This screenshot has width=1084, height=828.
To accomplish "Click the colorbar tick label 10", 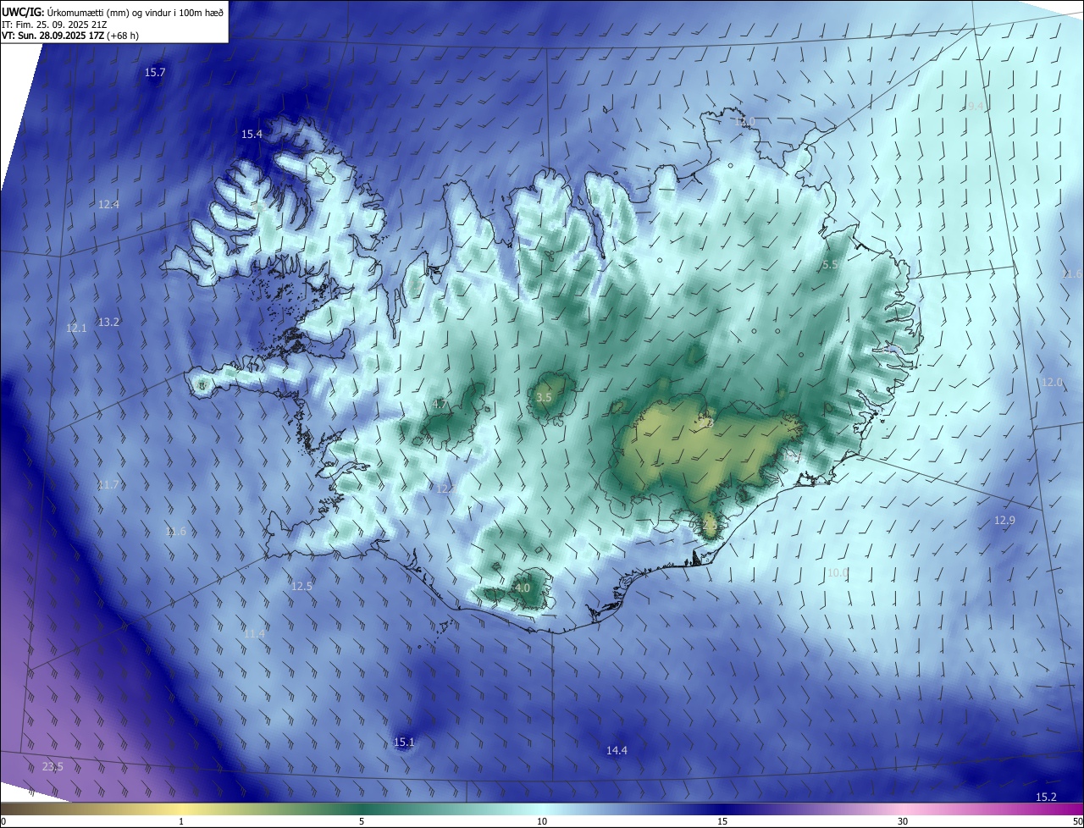I will tap(542, 821).
